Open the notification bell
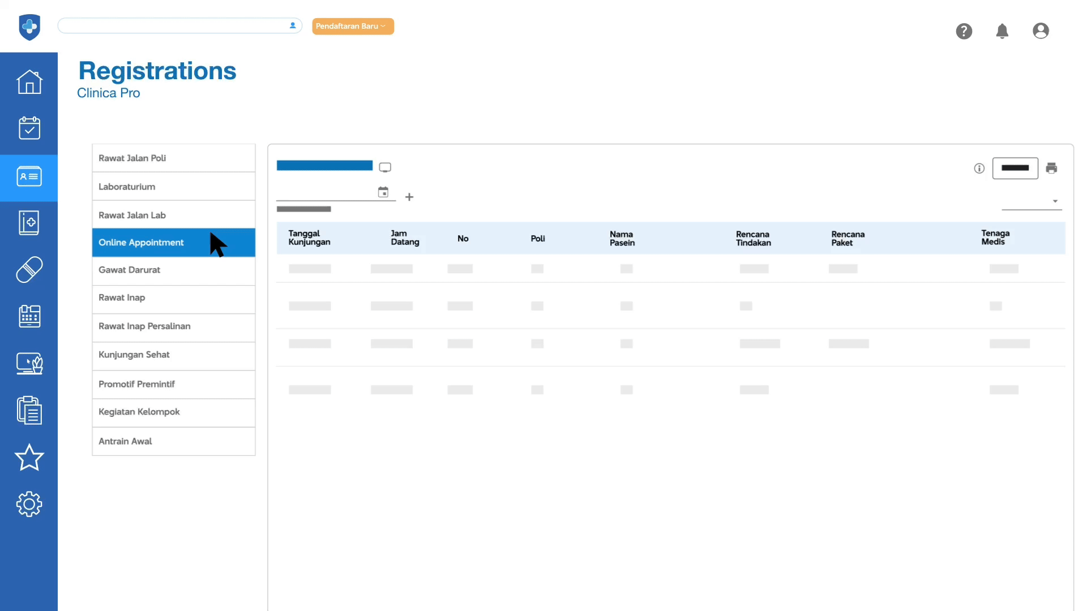Viewport: 1087px width, 611px height. point(1002,31)
